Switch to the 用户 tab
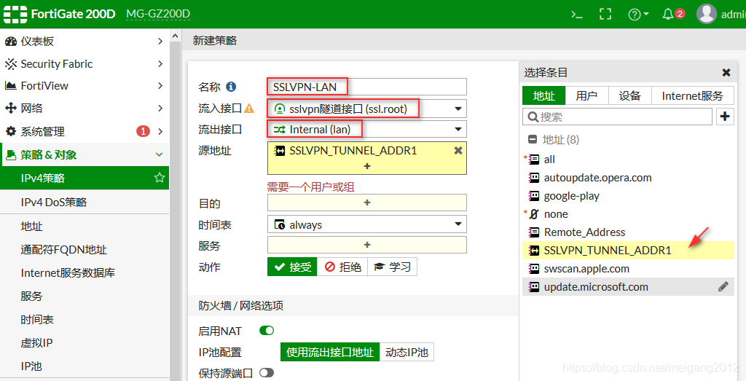 pyautogui.click(x=586, y=95)
